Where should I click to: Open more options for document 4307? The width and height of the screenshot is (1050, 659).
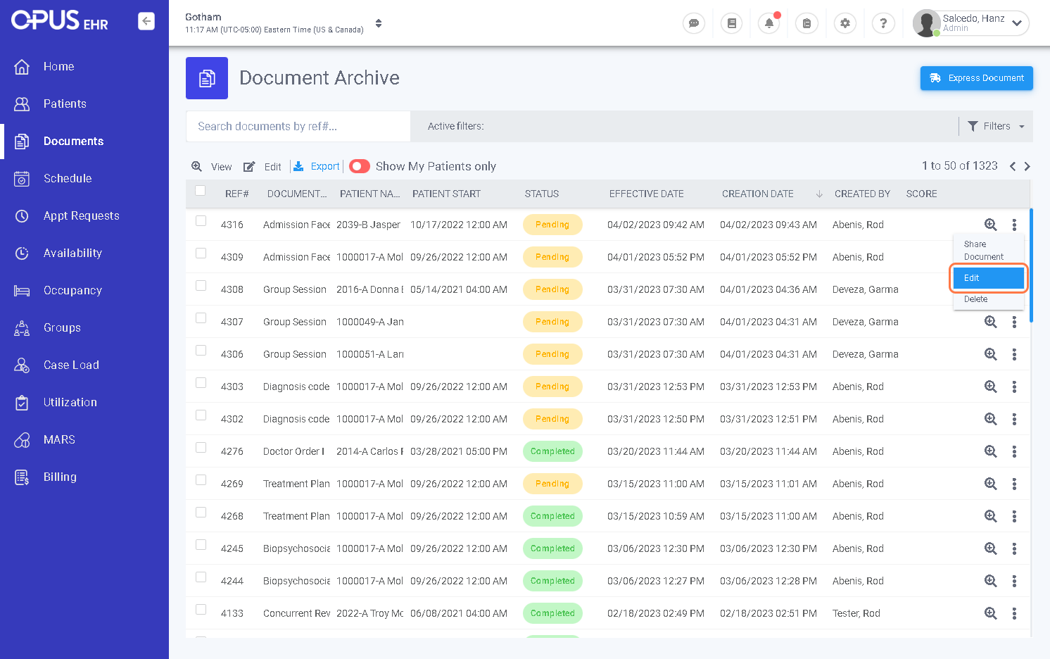(x=1014, y=322)
